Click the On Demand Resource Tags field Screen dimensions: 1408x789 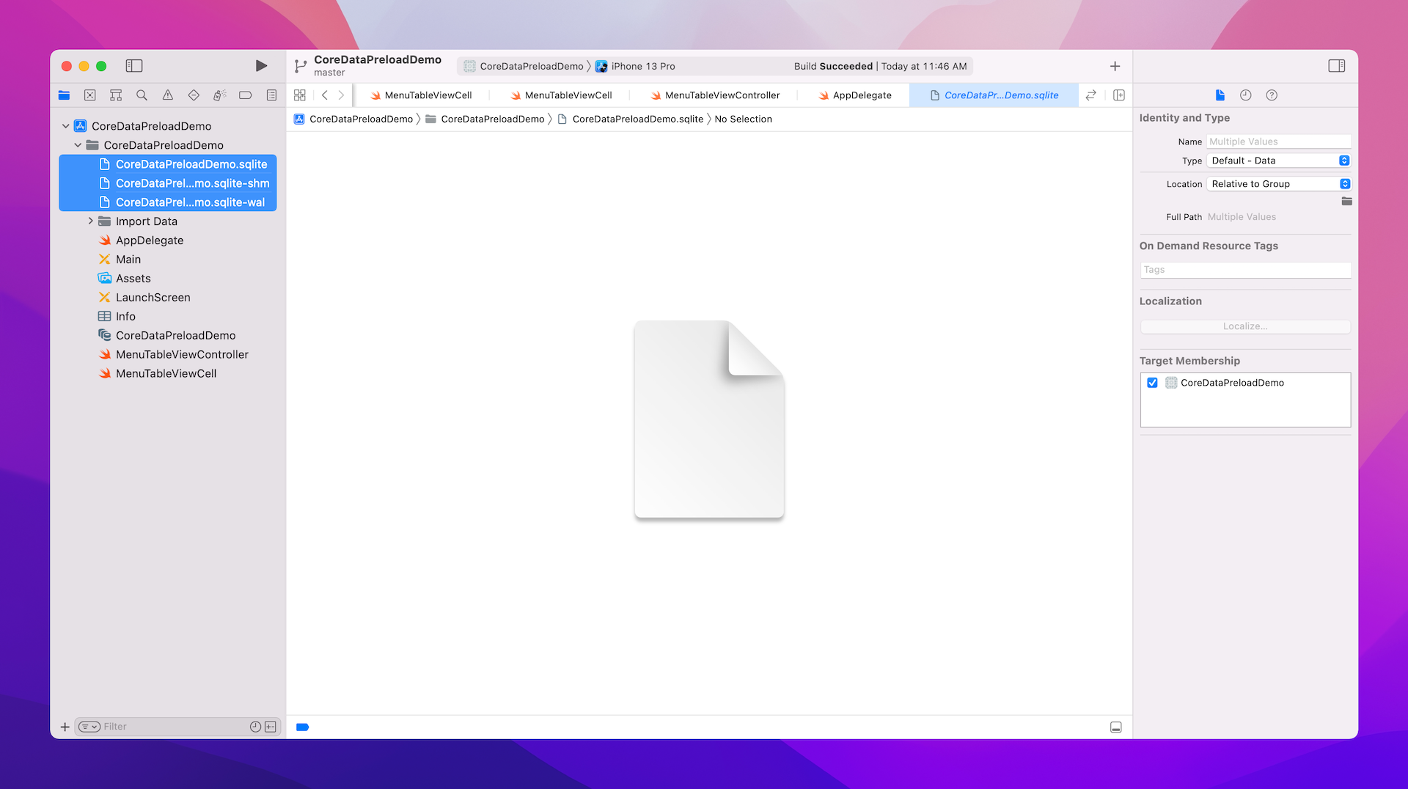pyautogui.click(x=1244, y=270)
